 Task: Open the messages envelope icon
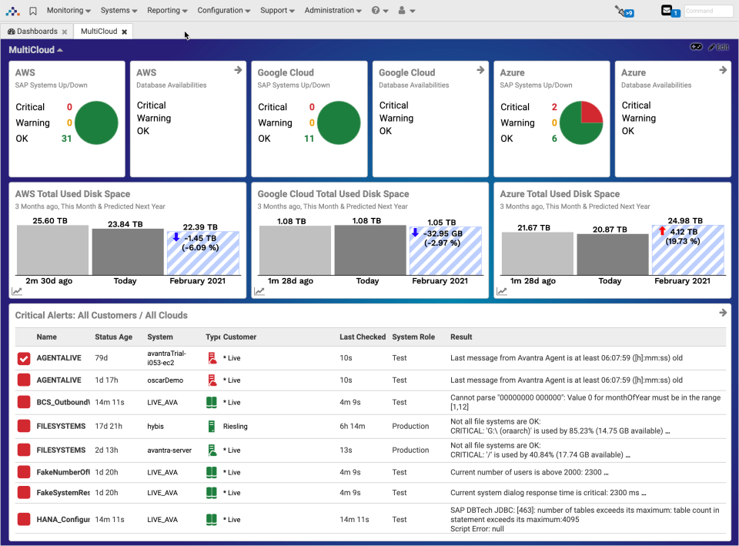point(667,10)
